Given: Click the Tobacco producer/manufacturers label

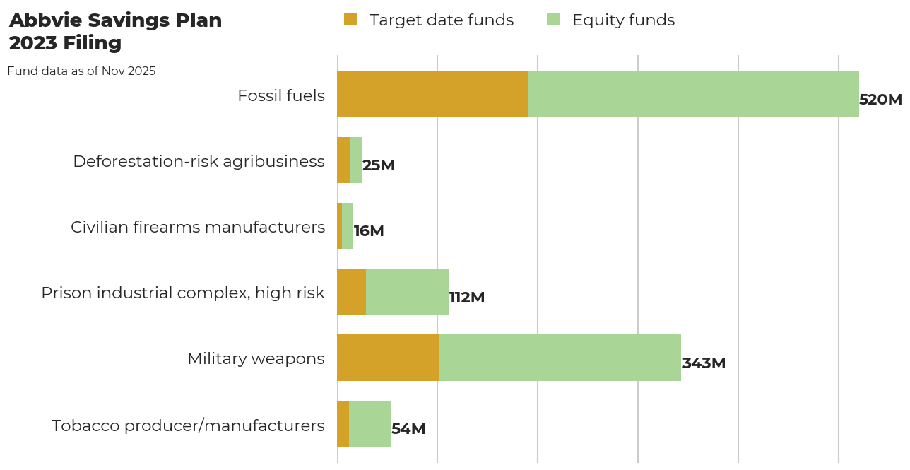Looking at the screenshot, I should [x=188, y=425].
